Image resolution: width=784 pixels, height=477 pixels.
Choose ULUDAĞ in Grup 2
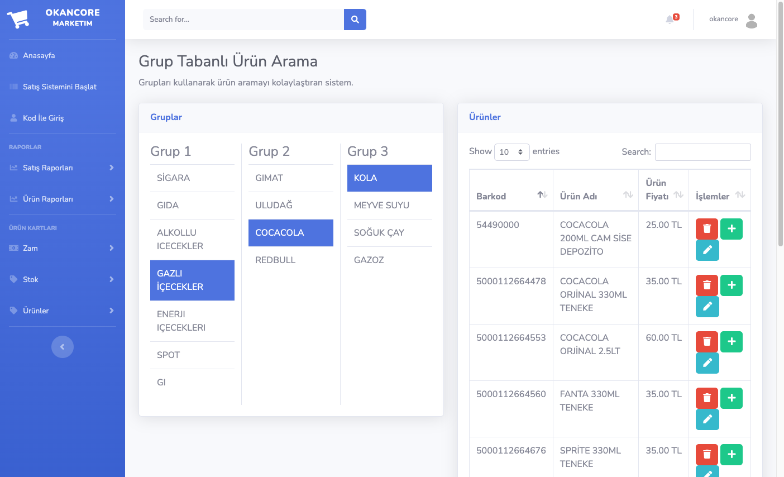click(291, 206)
